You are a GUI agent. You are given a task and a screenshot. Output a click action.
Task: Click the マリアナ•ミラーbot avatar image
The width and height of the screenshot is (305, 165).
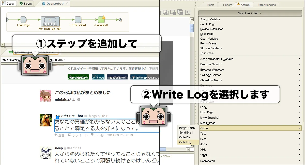click(45, 120)
